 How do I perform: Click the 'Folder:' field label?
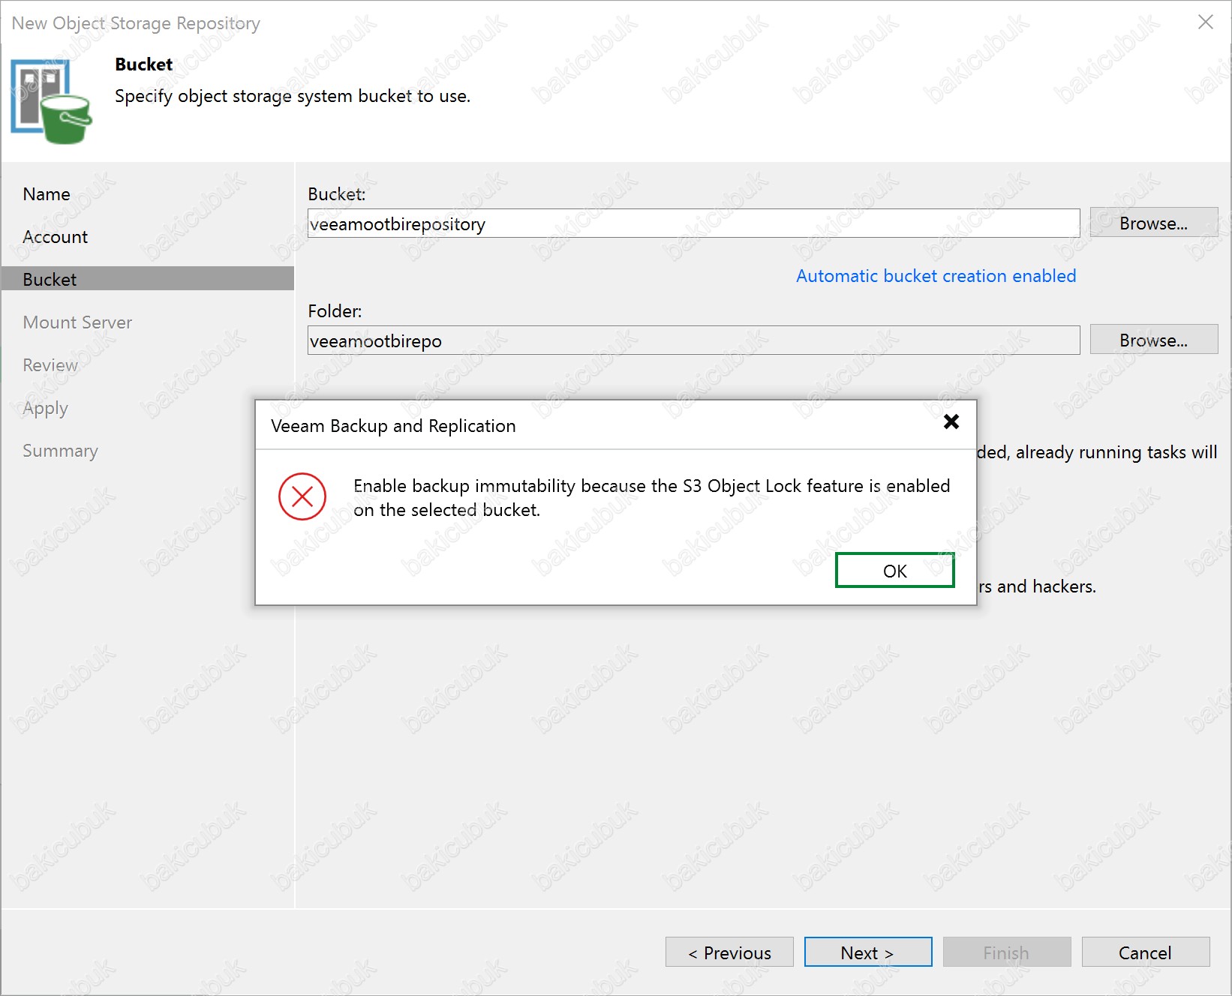click(335, 311)
